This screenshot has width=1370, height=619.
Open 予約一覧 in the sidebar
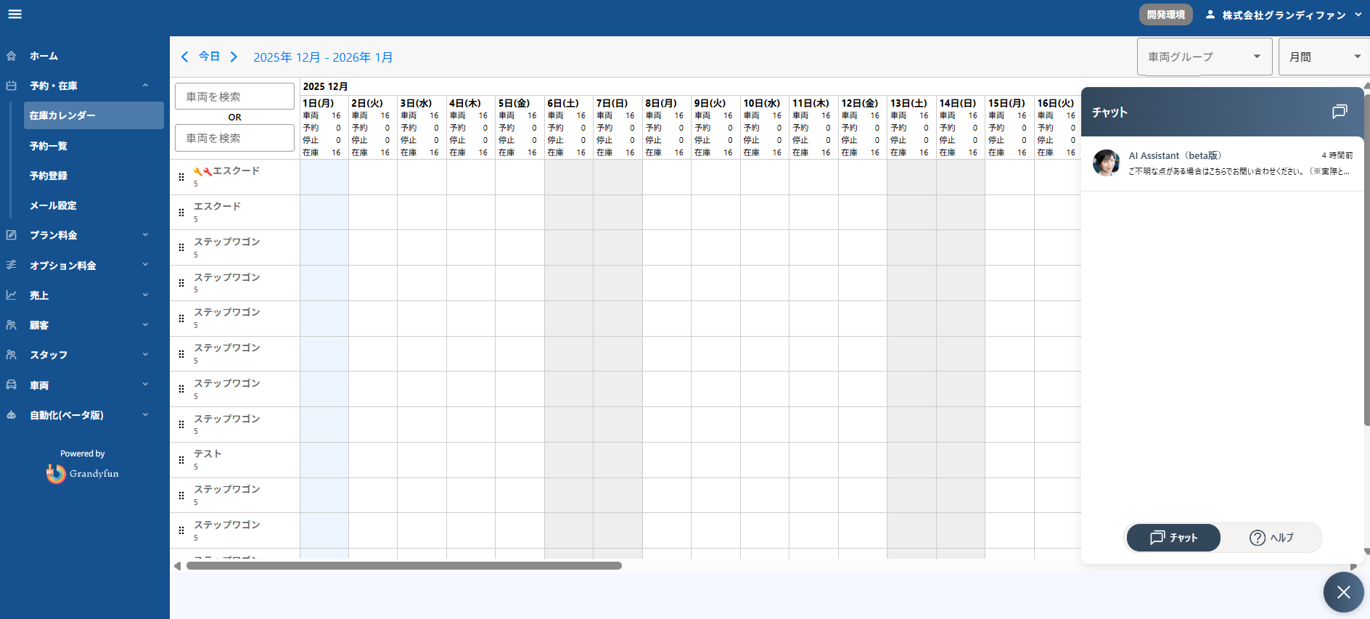[49, 146]
